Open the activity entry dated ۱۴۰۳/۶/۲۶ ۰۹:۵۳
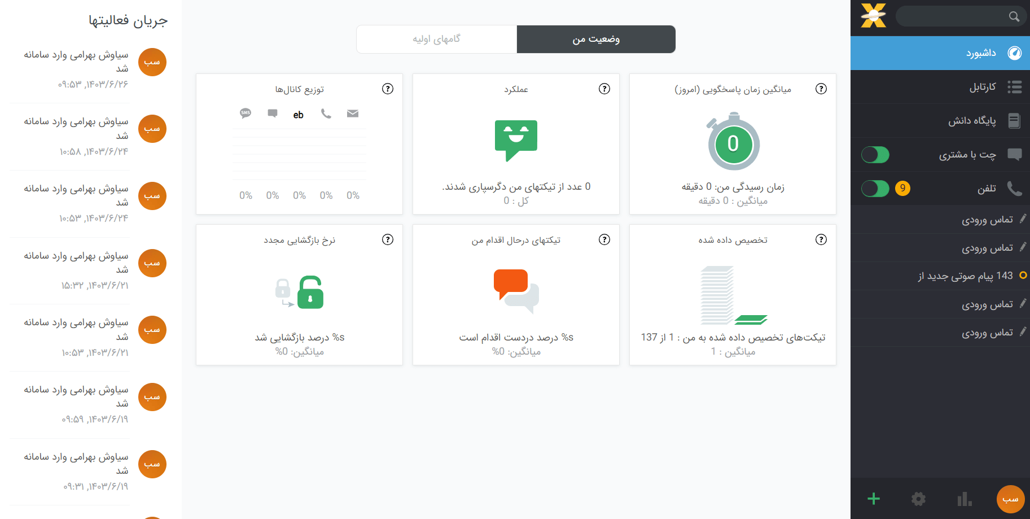The width and height of the screenshot is (1030, 519). pos(76,69)
